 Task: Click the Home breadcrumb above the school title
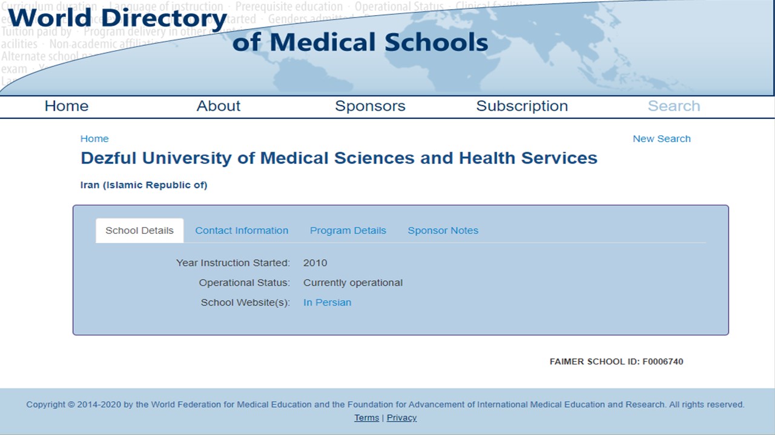[x=94, y=139]
